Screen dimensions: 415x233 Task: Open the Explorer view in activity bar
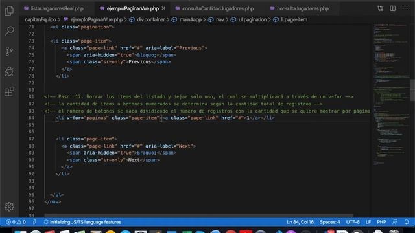click(x=9, y=10)
